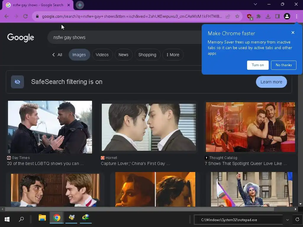Switch to the Videos tab
Viewport: 303px width, 227px height.
(x=102, y=55)
